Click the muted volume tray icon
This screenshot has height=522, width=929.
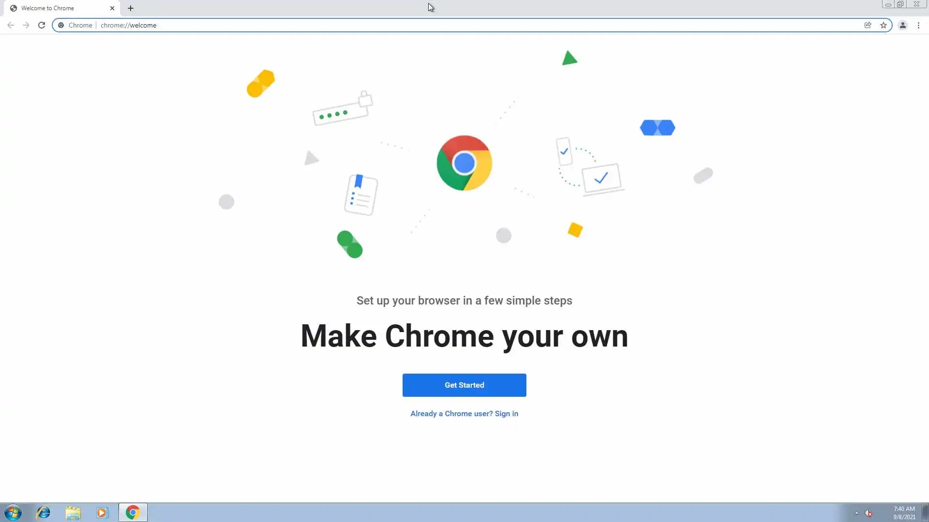tap(869, 513)
